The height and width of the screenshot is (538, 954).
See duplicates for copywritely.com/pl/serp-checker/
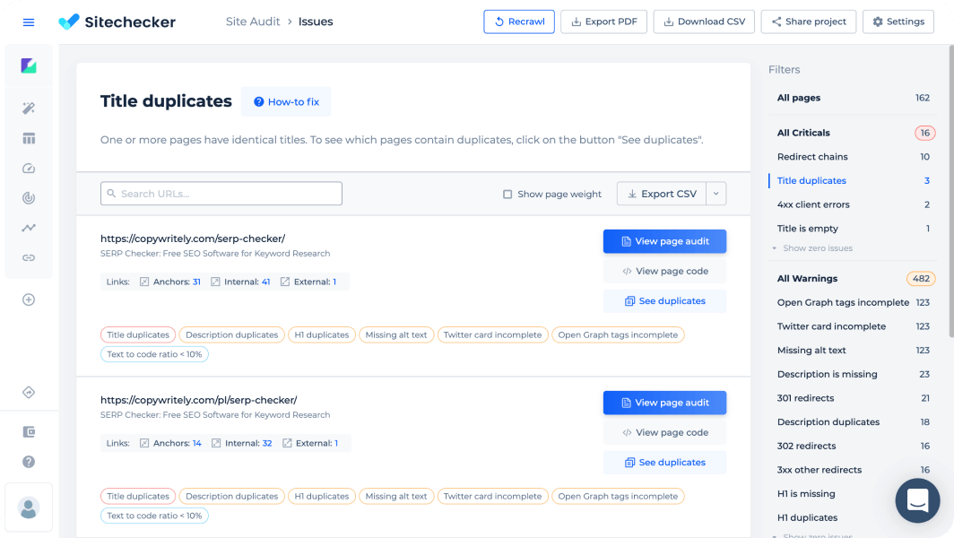tap(665, 462)
